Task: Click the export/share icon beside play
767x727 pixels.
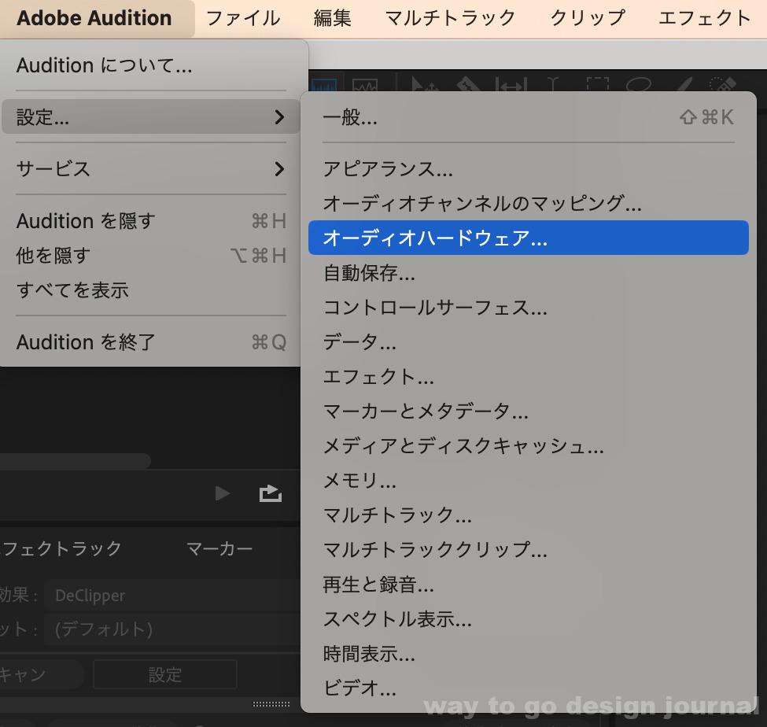Action: point(271,493)
